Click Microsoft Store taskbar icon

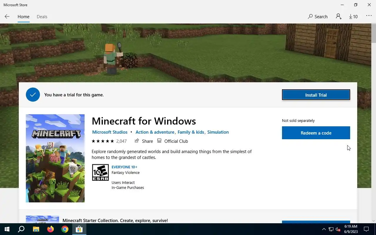pos(79,229)
